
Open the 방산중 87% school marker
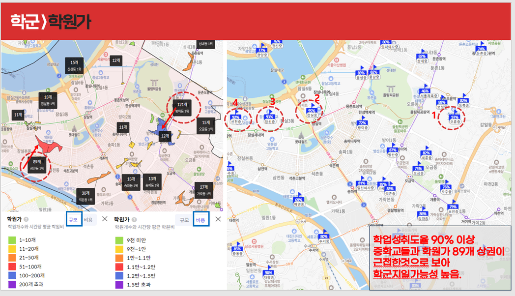point(393,151)
